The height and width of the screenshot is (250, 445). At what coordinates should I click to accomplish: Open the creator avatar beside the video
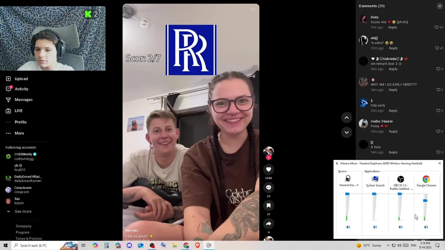coord(268,152)
